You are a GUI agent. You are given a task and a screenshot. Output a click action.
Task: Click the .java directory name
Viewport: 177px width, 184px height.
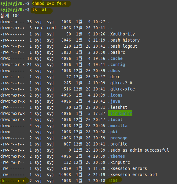[114, 101]
